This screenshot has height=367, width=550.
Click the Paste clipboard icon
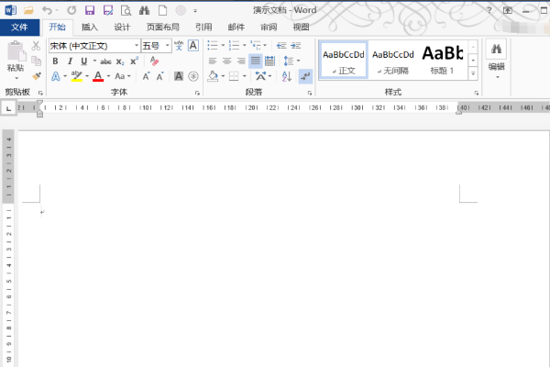[16, 51]
